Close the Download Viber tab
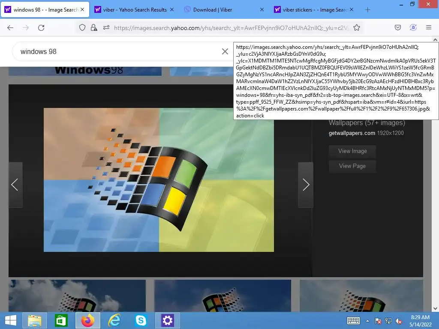Screen dimensions: 439x329 click(x=262, y=9)
